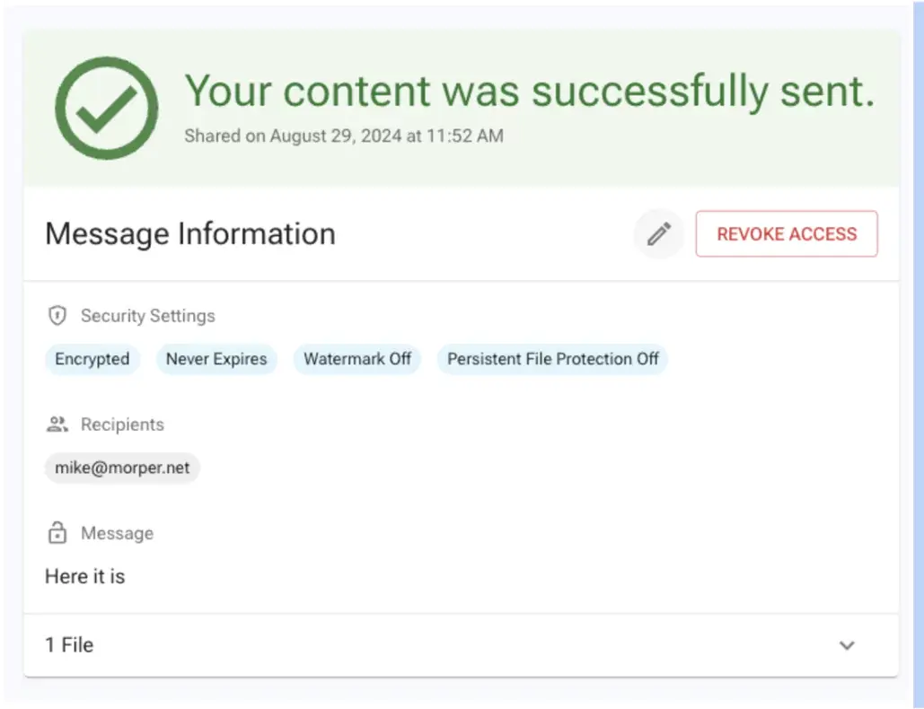Click the Message section label
Image resolution: width=924 pixels, height=709 pixels.
117,533
